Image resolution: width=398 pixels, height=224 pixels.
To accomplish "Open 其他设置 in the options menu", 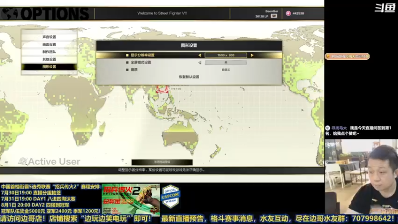I will (49, 59).
